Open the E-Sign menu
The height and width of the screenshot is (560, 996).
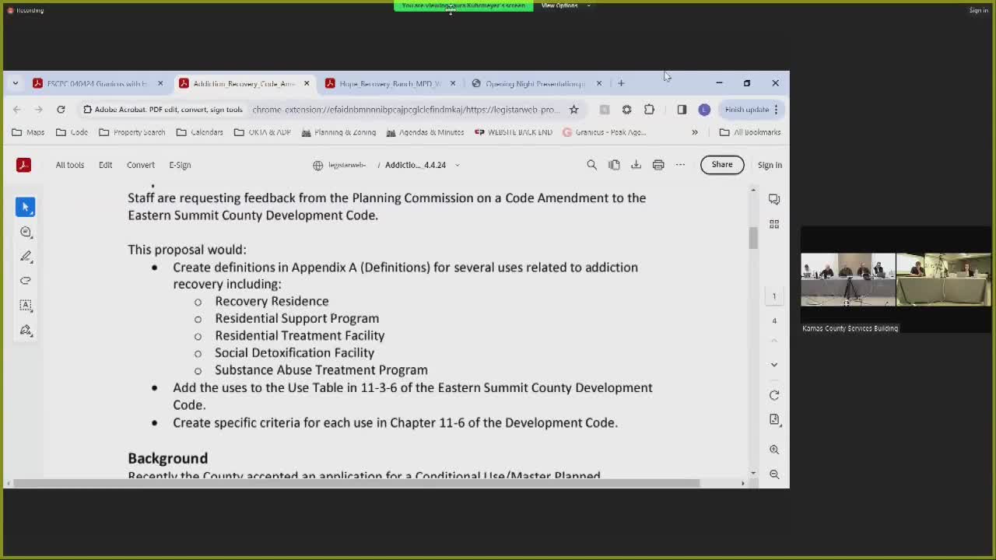pos(180,165)
